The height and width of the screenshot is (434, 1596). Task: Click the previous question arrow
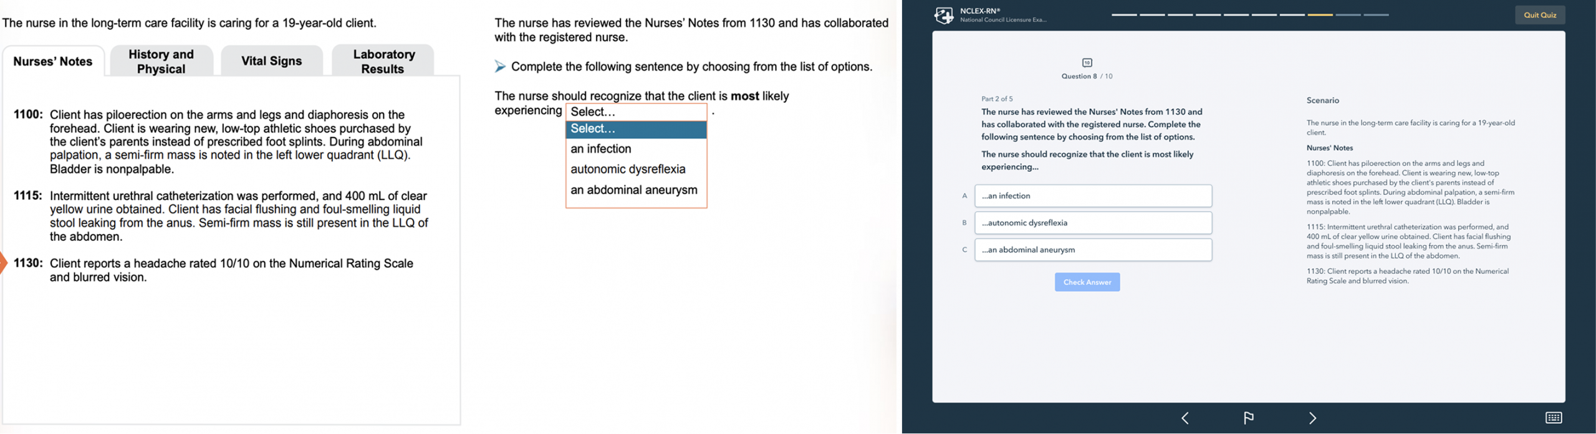point(1185,418)
